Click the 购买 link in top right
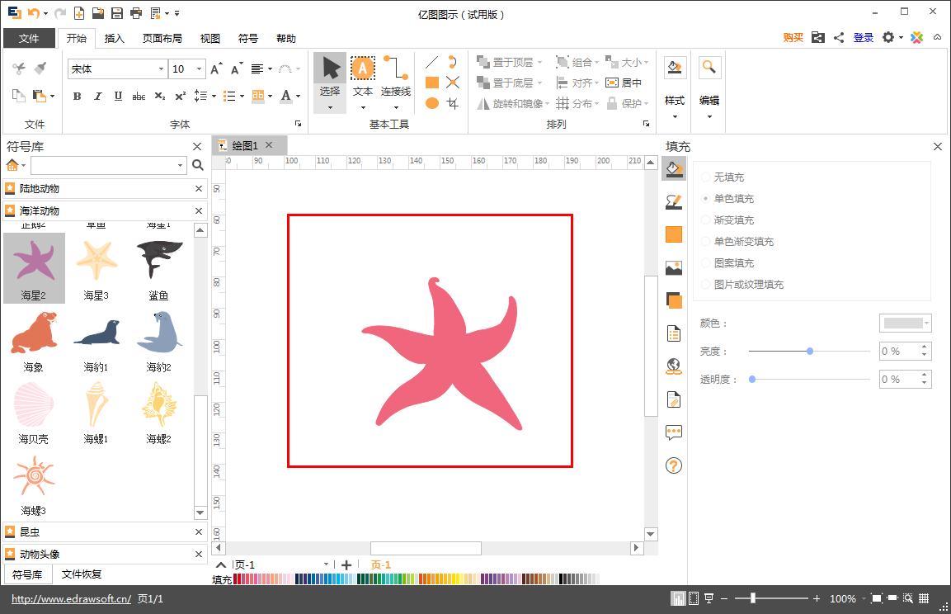 tap(793, 38)
